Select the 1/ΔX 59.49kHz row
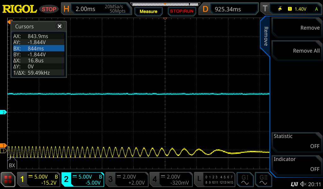The height and width of the screenshot is (189, 323). (x=38, y=72)
